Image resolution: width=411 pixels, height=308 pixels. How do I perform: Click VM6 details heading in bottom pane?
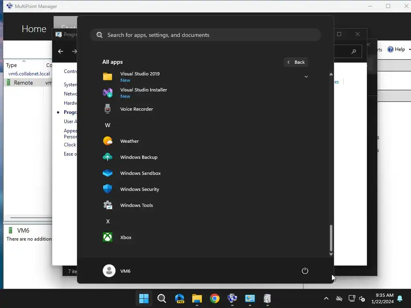coord(23,231)
